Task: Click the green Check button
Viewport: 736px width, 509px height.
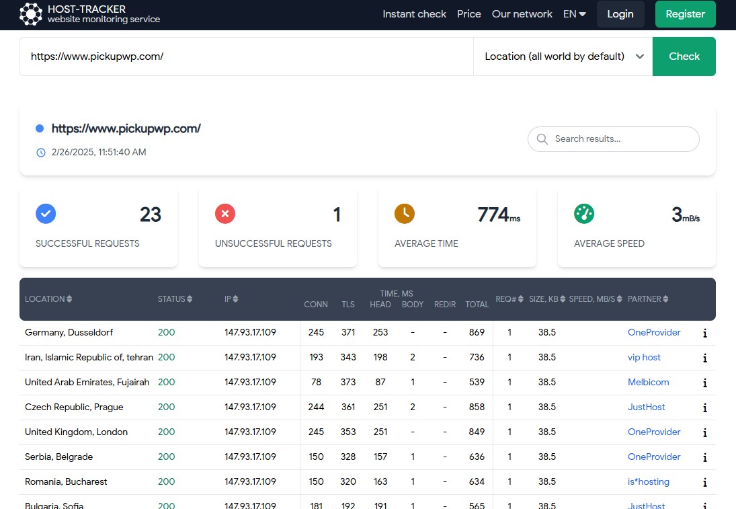Action: (684, 56)
